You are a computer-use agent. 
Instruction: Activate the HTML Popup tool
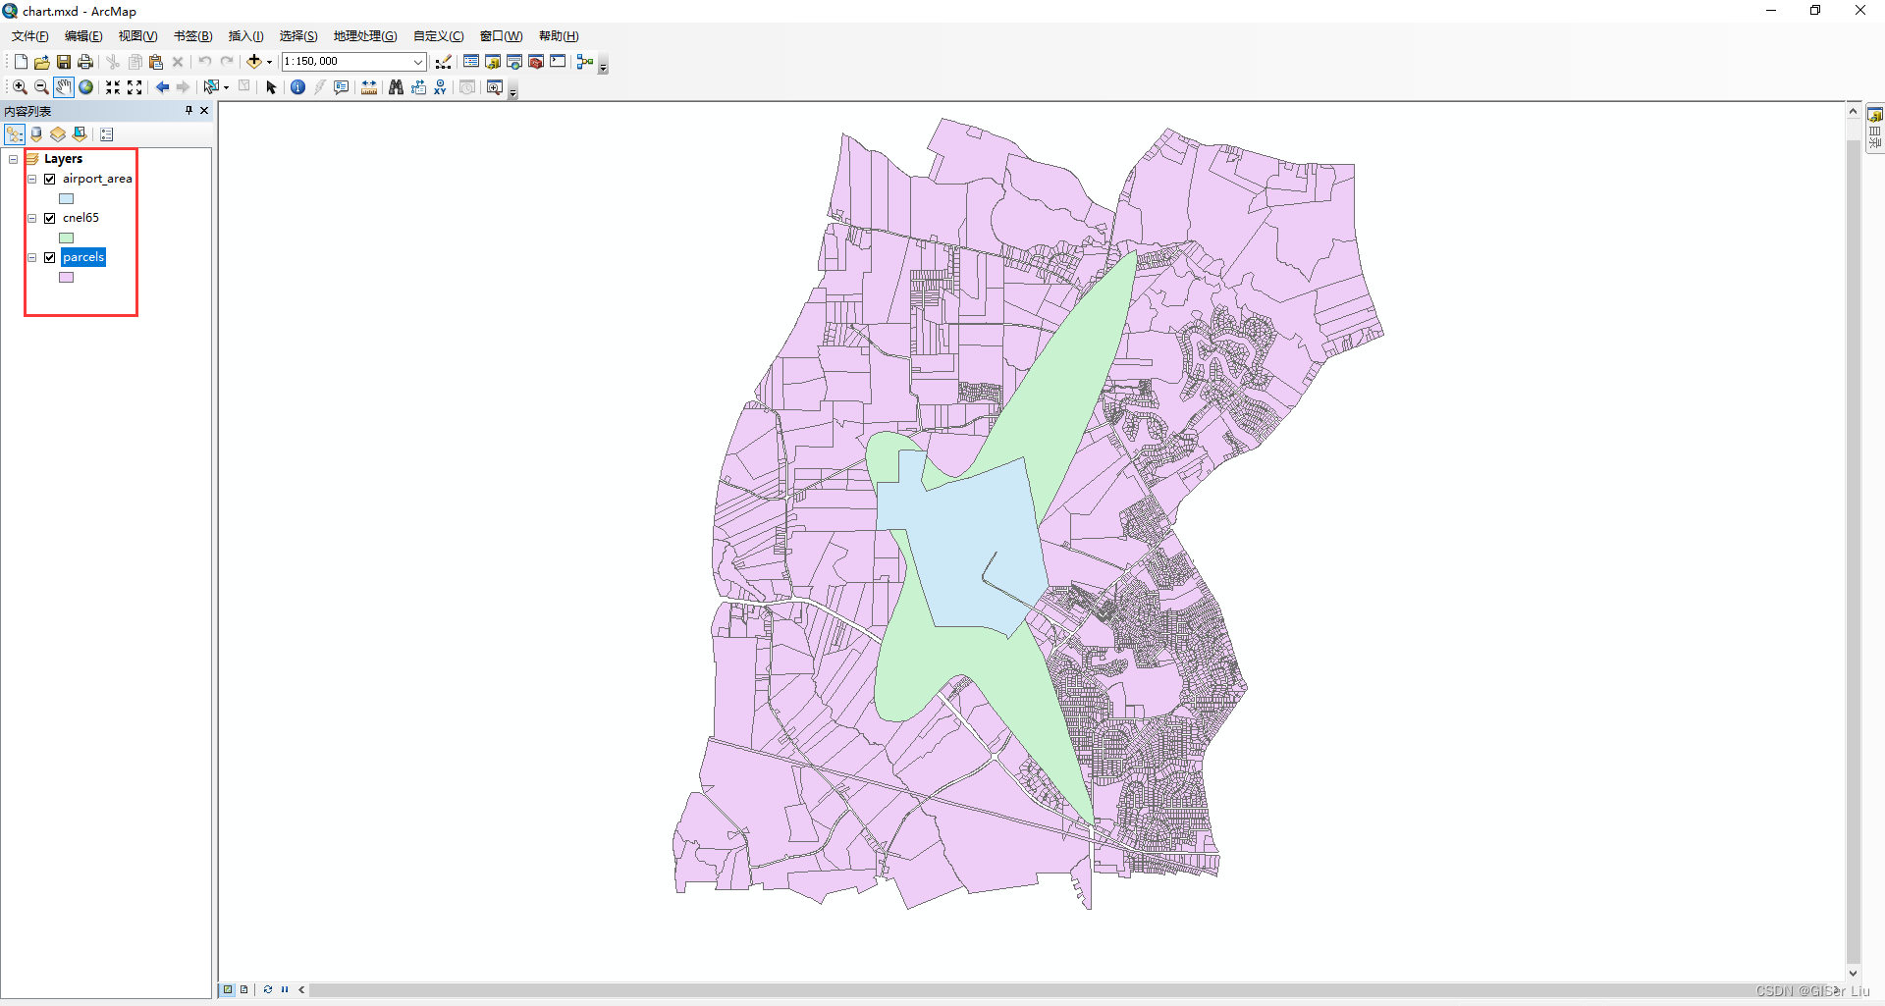pyautogui.click(x=342, y=87)
